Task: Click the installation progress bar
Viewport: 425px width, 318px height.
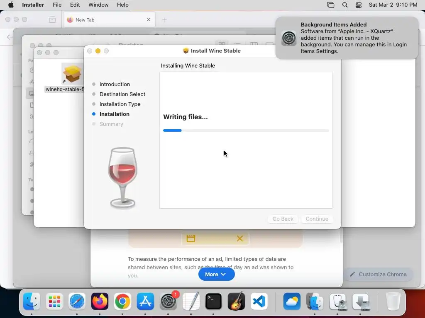Action: point(246,130)
